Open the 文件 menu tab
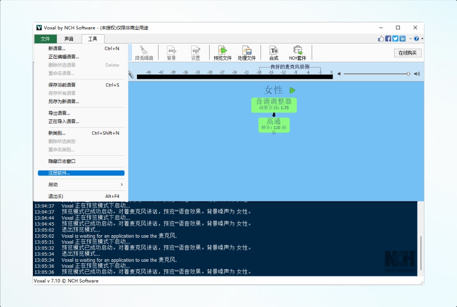457x307 pixels. [x=45, y=39]
